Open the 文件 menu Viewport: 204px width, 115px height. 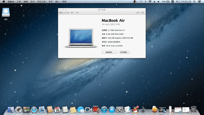[19, 2]
